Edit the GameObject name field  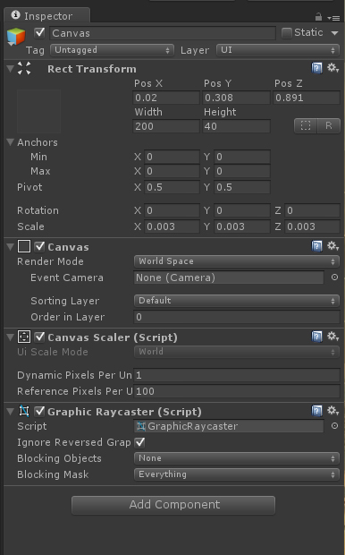[x=163, y=33]
